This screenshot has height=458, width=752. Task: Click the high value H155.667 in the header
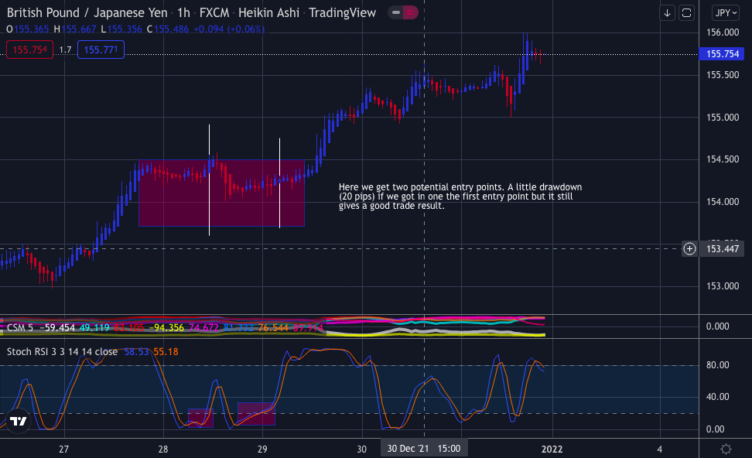point(75,29)
